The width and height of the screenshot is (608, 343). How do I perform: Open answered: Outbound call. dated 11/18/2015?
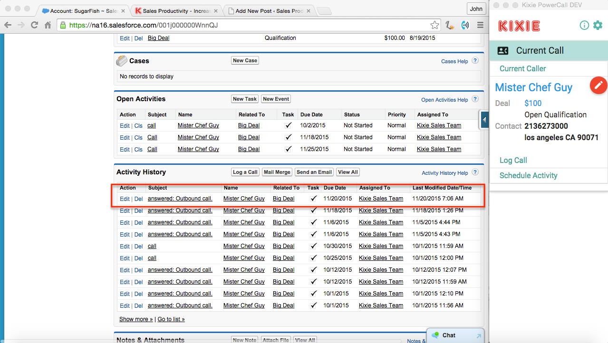tap(180, 210)
